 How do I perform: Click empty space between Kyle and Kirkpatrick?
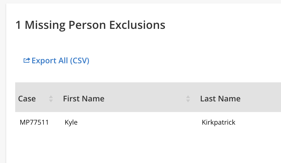[135, 122]
